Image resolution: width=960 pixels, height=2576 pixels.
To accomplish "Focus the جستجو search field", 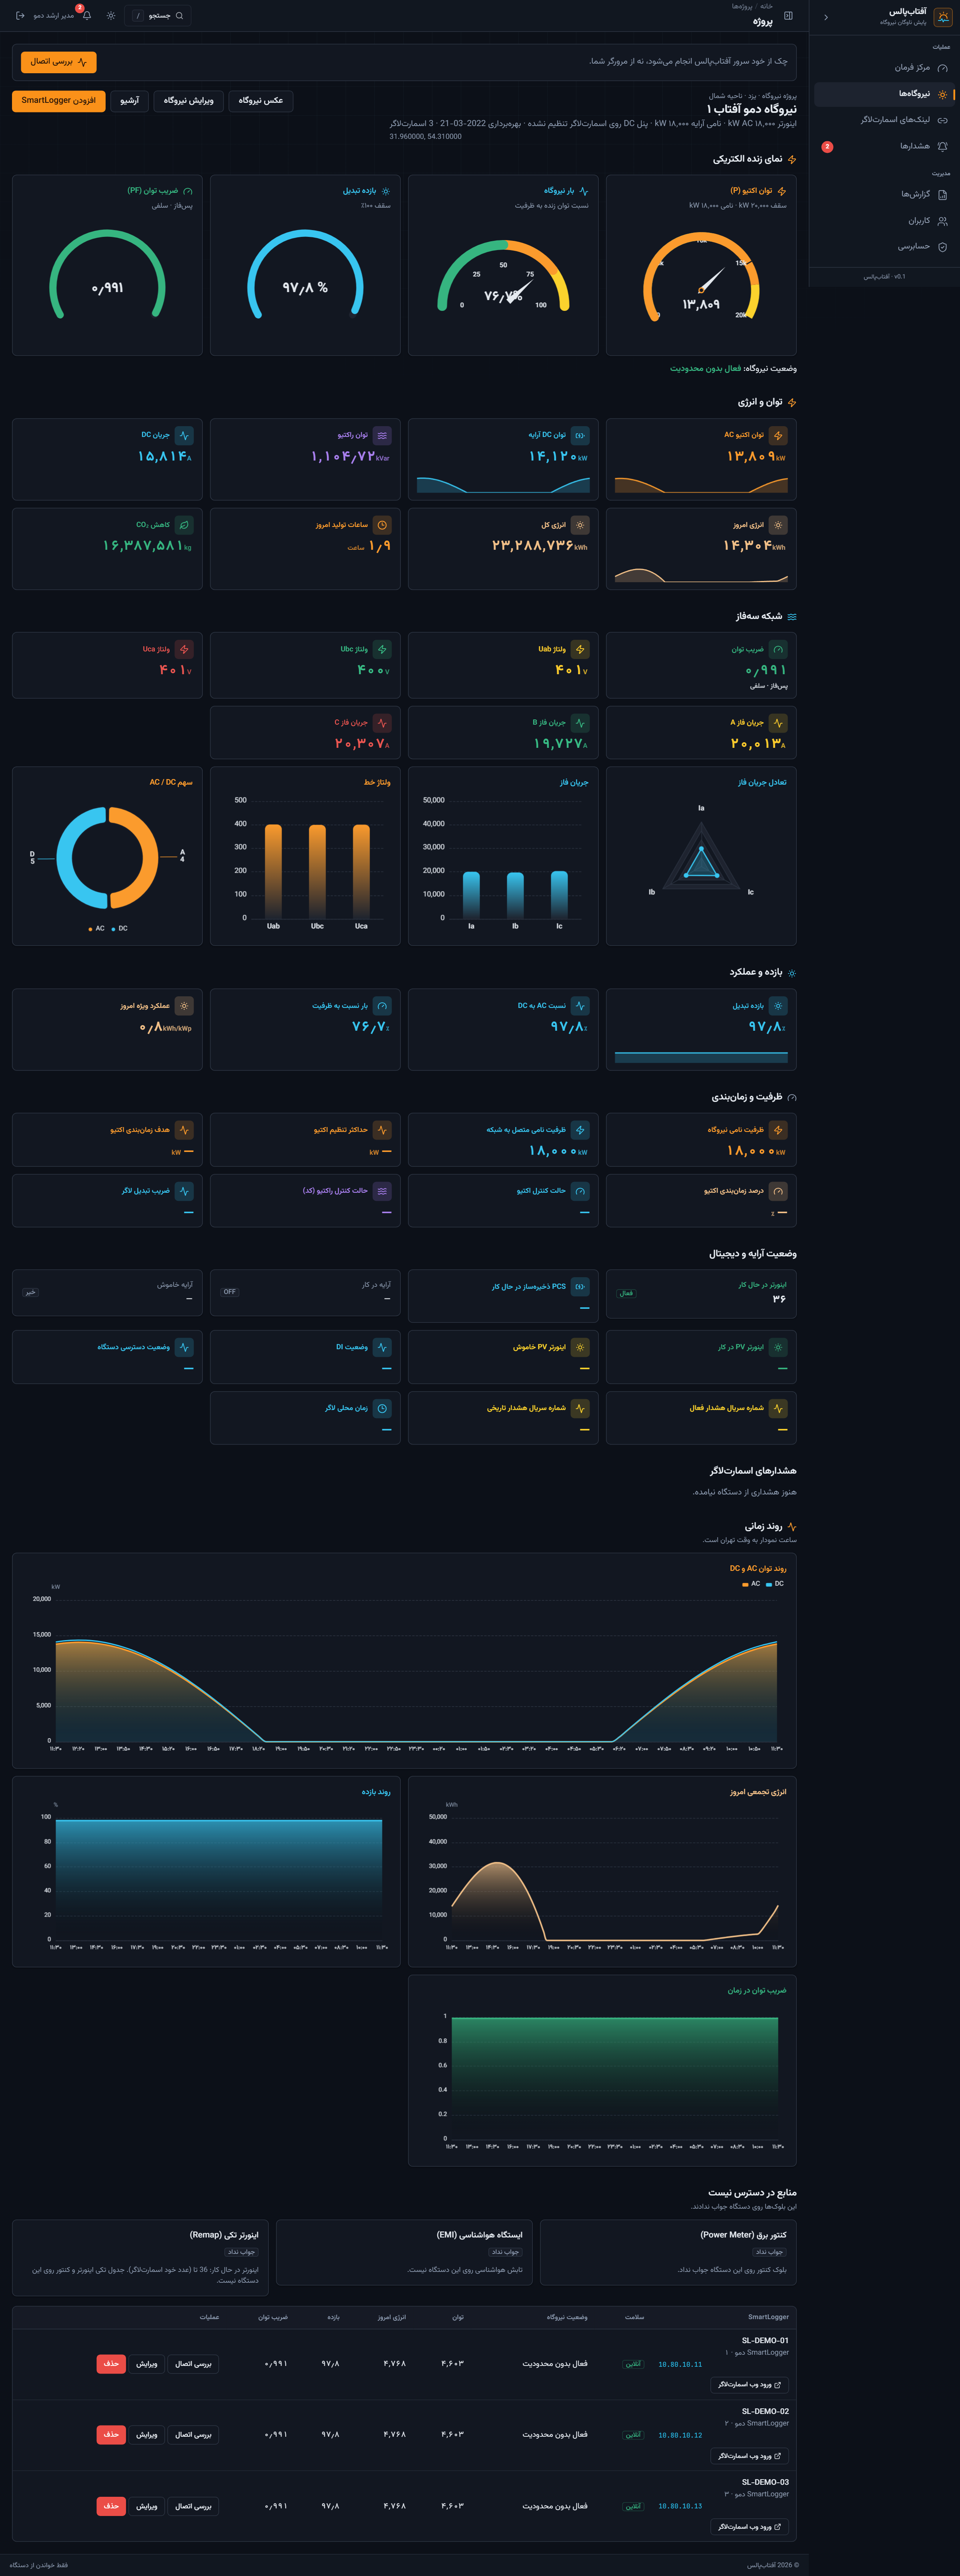I will (158, 16).
